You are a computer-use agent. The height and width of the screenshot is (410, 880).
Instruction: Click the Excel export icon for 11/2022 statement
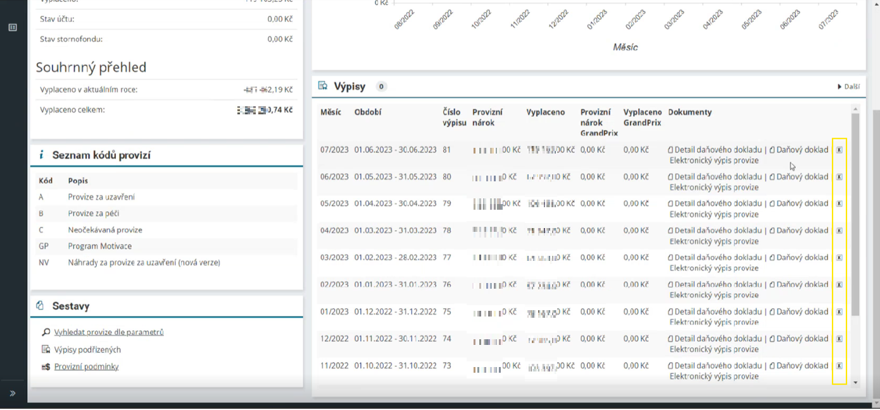click(839, 366)
